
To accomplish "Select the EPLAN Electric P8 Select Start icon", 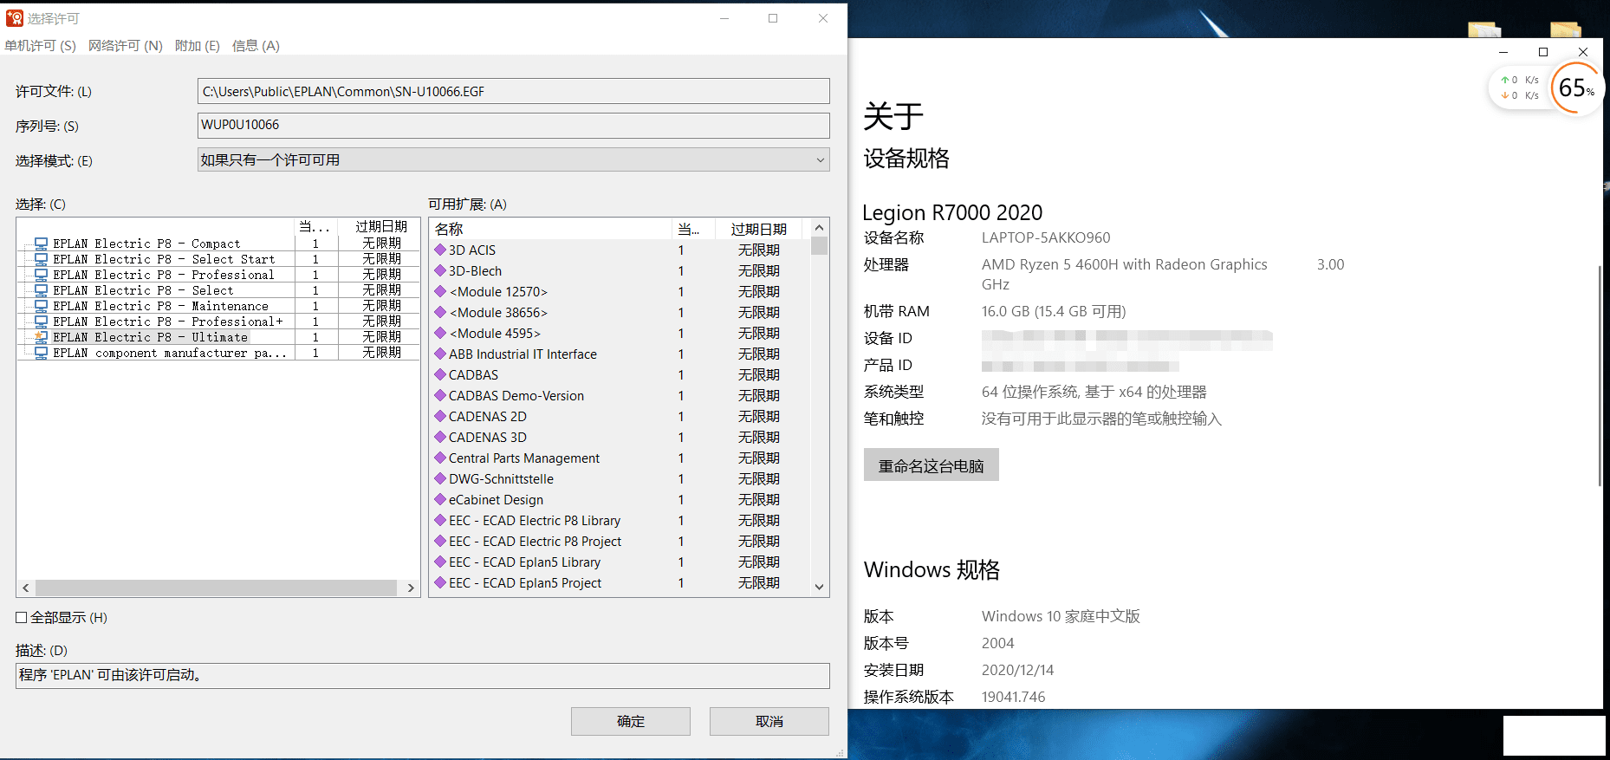I will point(41,259).
